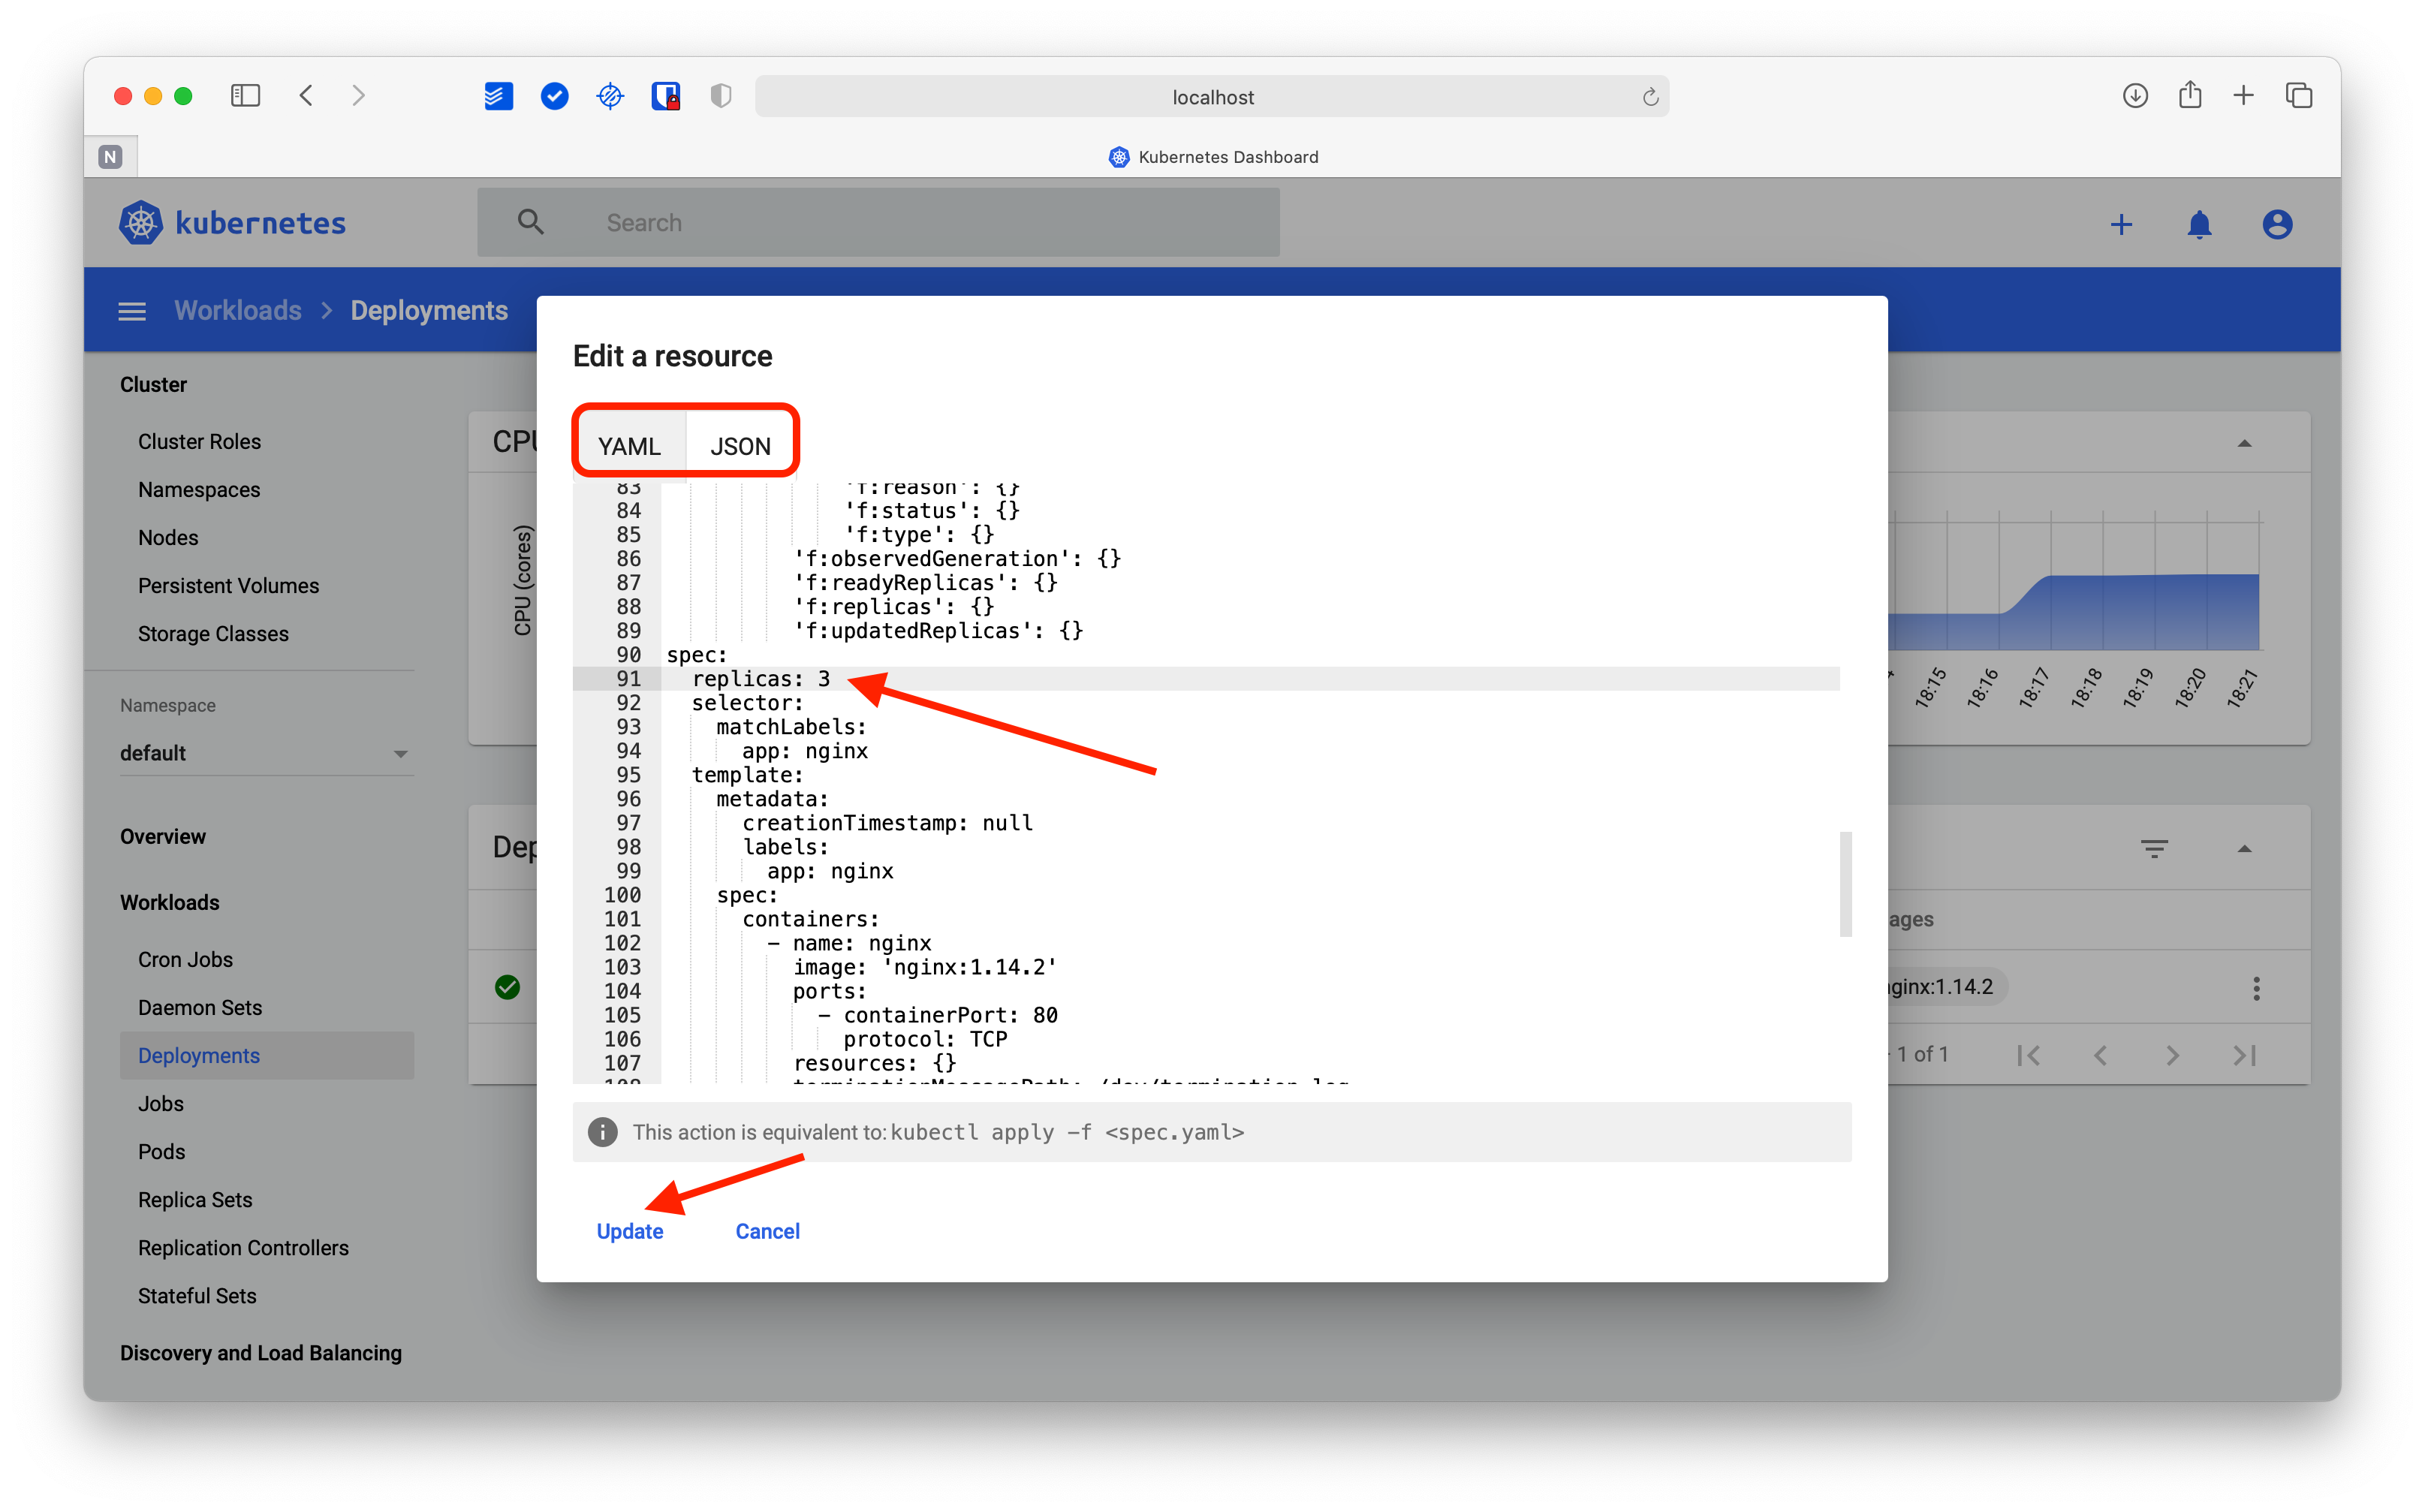Open Storage Classes in sidebar
The height and width of the screenshot is (1512, 2425).
coord(213,633)
